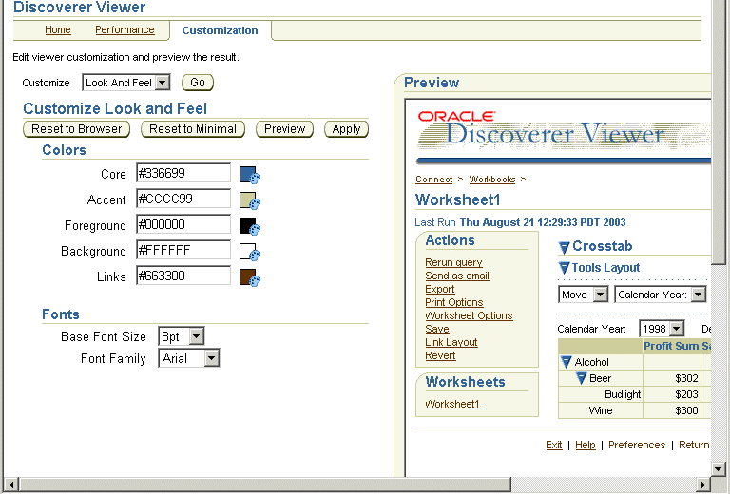Go to the Home tab

(58, 29)
